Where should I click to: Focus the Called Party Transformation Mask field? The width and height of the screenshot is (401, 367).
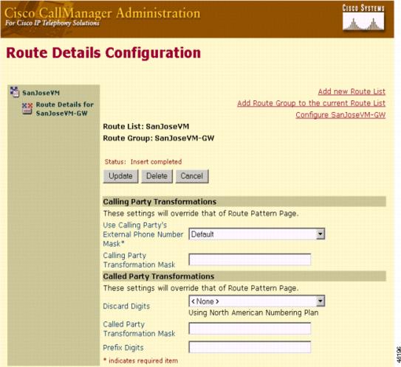coord(250,329)
